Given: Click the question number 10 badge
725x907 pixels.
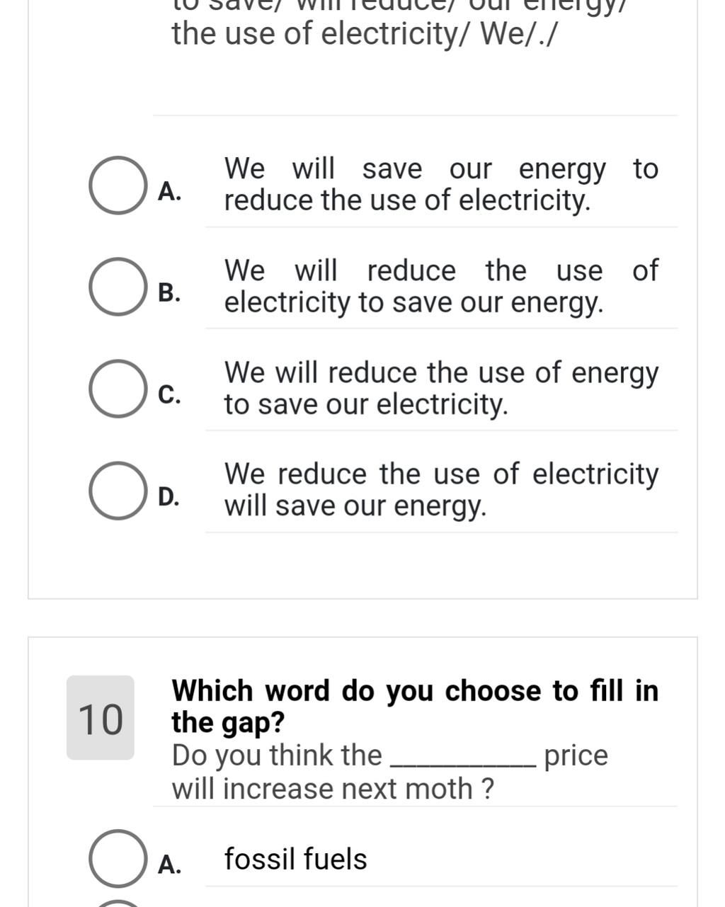Looking at the screenshot, I should coord(101,718).
